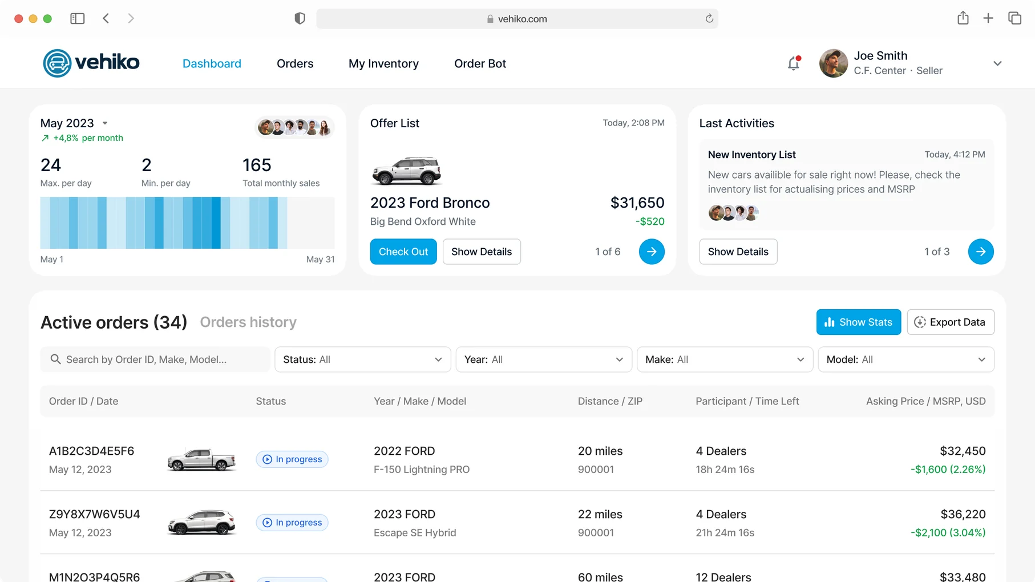
Task: Click the New Inventory List title
Action: (752, 155)
